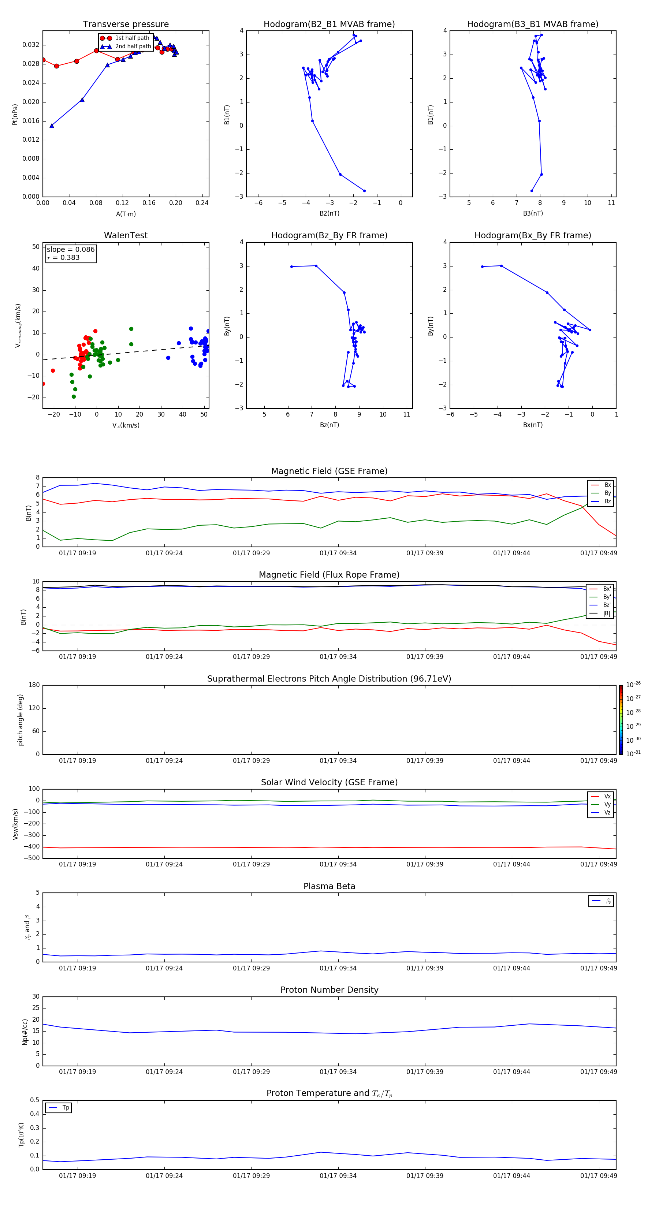659x1208 pixels.
Task: Click '01/17 09:44' tick under Proton Number Density
Action: click(x=511, y=1071)
